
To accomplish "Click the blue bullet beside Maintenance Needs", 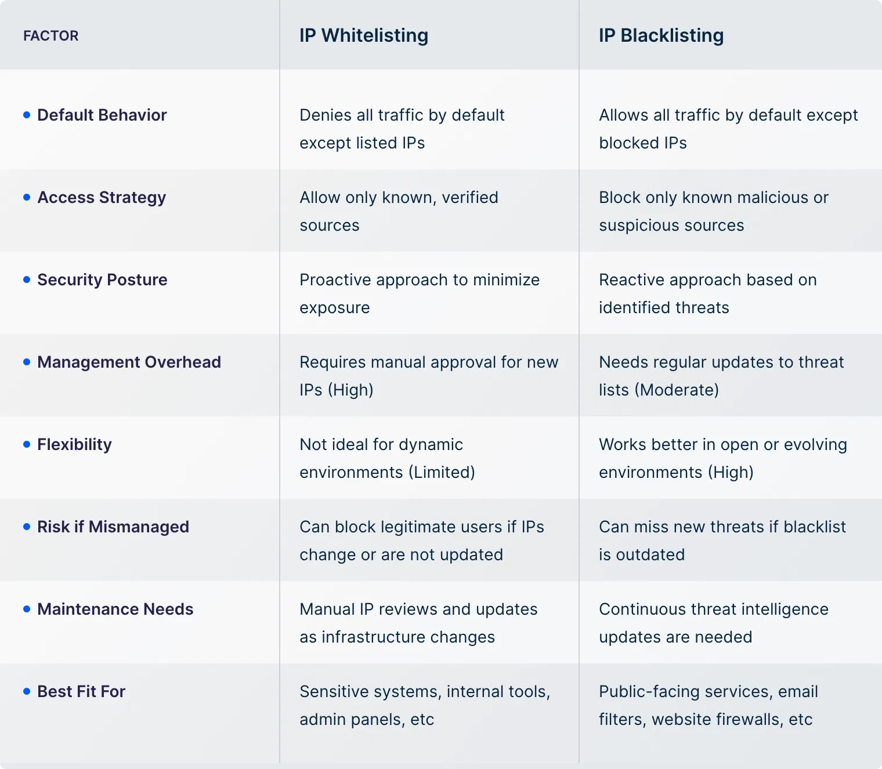I will tap(27, 609).
